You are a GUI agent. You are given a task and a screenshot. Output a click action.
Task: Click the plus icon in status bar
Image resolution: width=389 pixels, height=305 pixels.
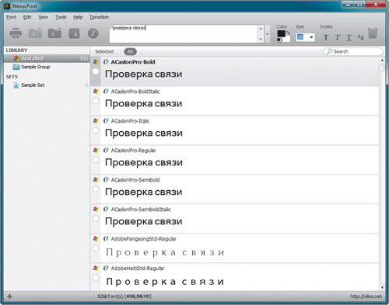tap(9, 296)
